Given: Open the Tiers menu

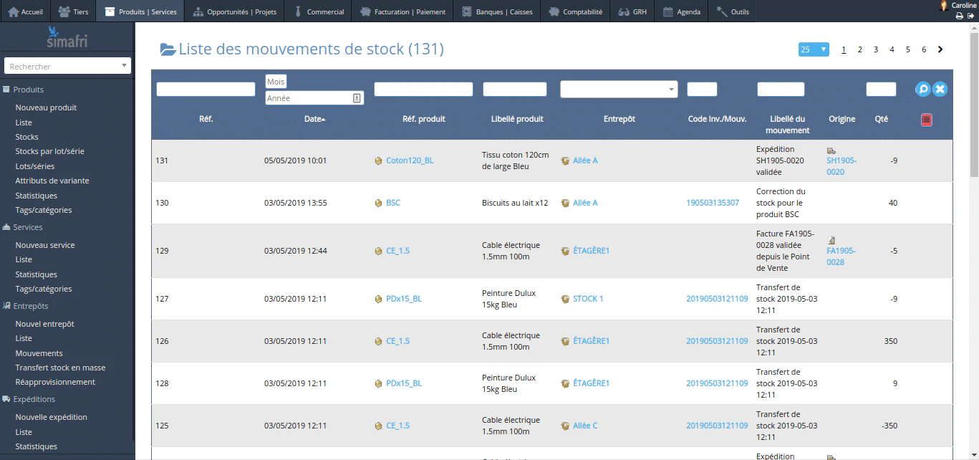Looking at the screenshot, I should pos(73,11).
